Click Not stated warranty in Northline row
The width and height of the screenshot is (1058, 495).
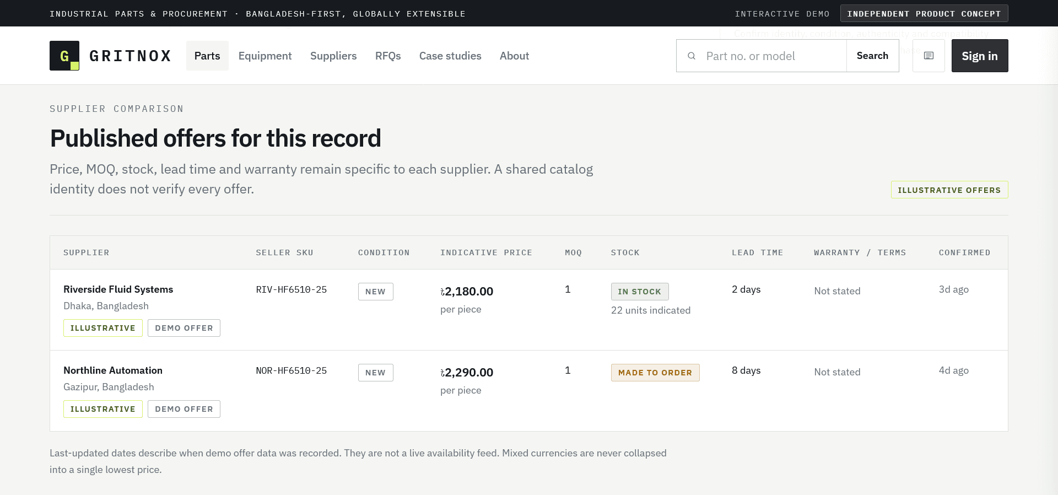[838, 372]
